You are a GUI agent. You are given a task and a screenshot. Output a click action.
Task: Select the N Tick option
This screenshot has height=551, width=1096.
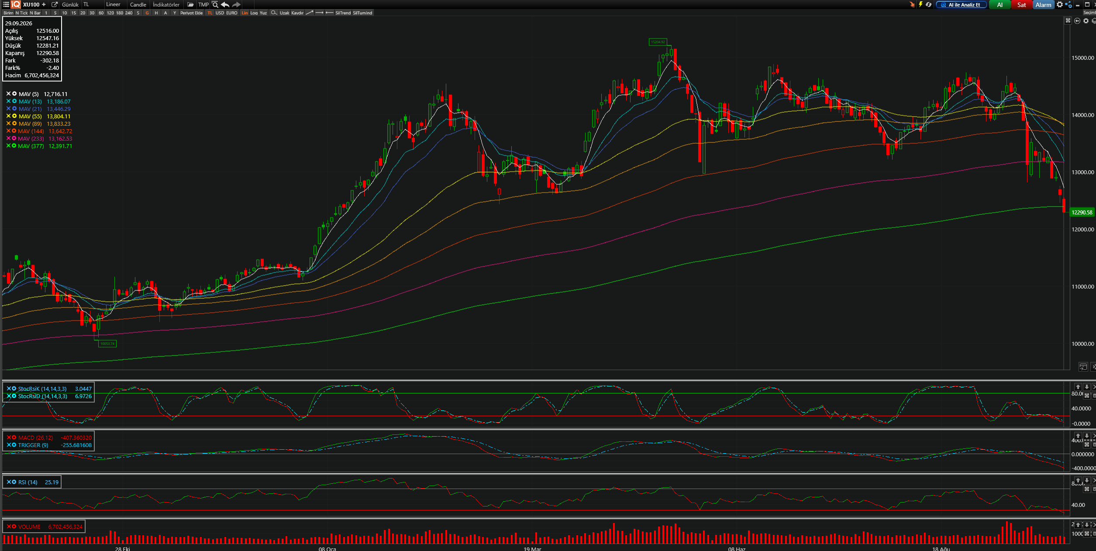[x=21, y=13]
